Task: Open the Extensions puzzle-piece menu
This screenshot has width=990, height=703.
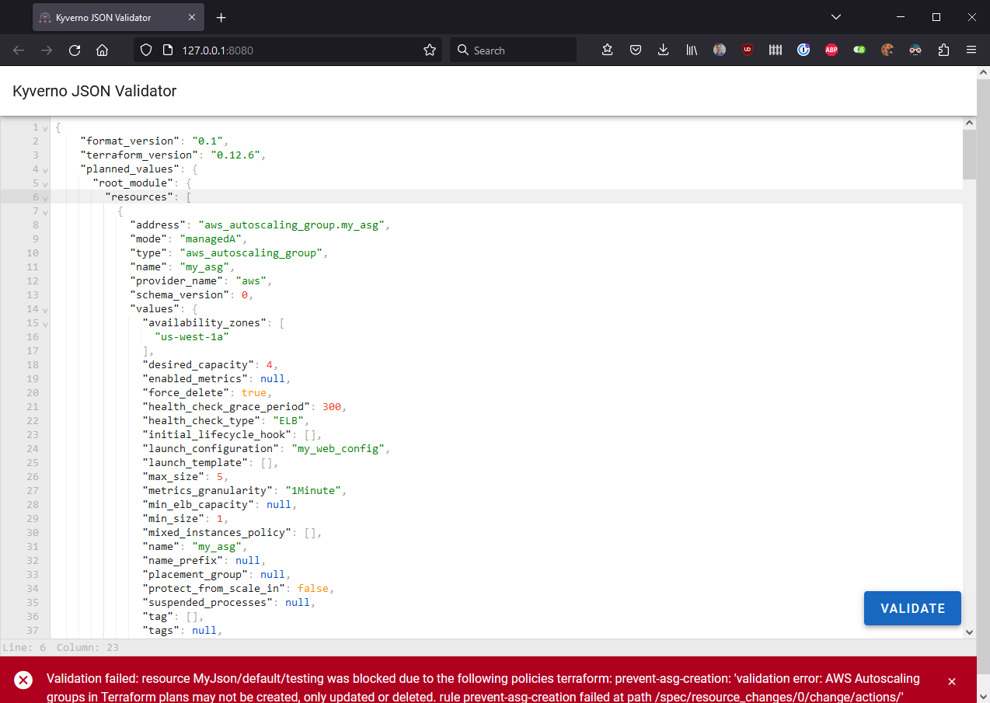Action: coord(943,50)
